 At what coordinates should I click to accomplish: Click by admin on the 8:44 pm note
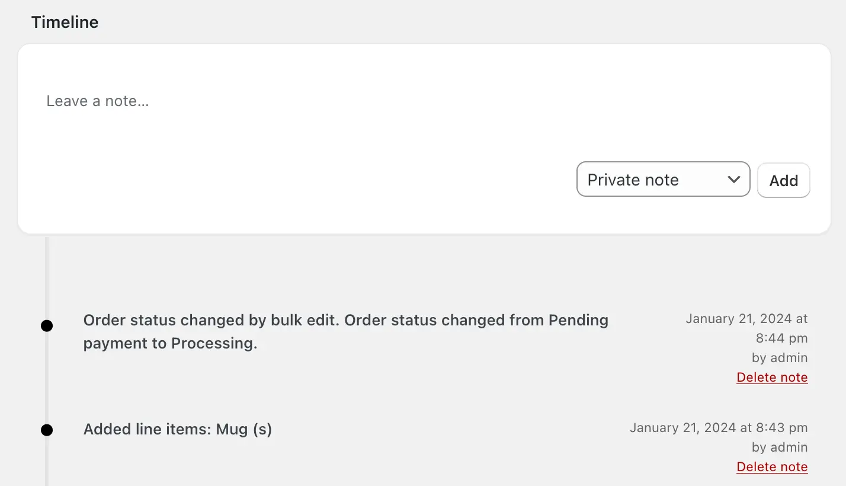(x=780, y=357)
